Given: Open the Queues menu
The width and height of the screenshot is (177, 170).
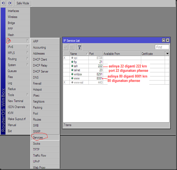Looking at the screenshot, I should click(x=18, y=71).
